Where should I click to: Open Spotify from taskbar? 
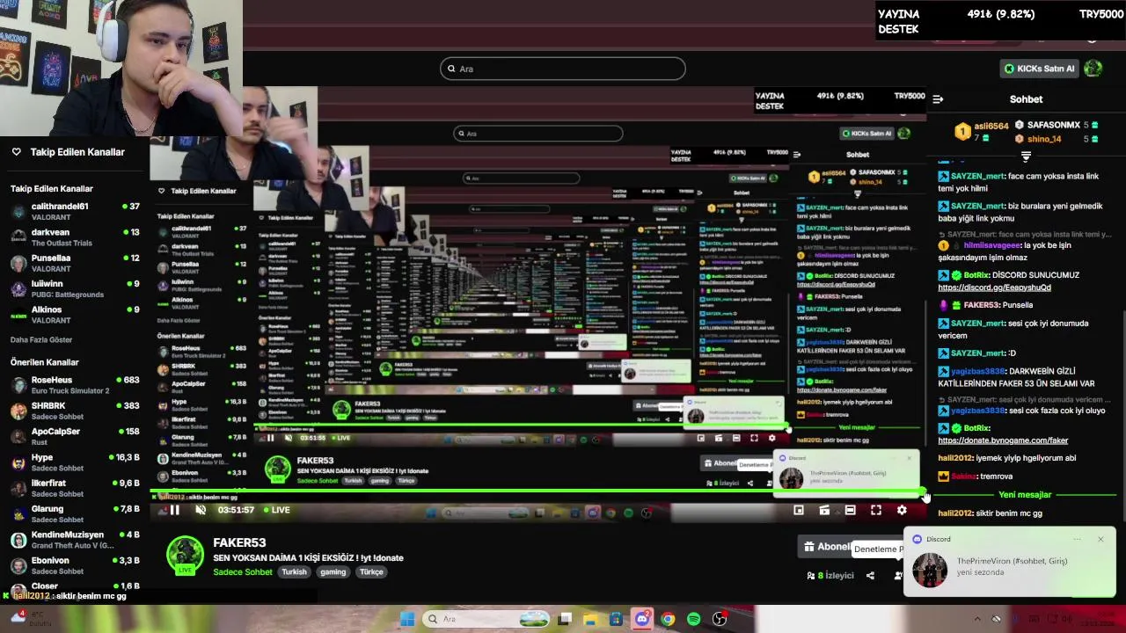point(693,619)
